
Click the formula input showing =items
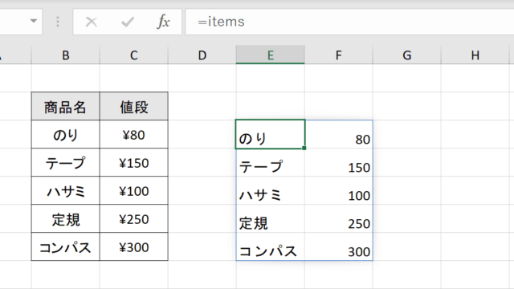click(x=349, y=22)
